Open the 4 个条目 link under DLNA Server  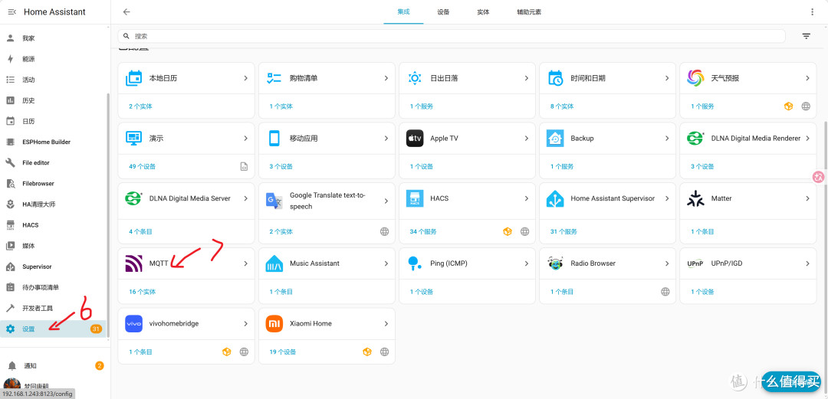[x=140, y=231]
